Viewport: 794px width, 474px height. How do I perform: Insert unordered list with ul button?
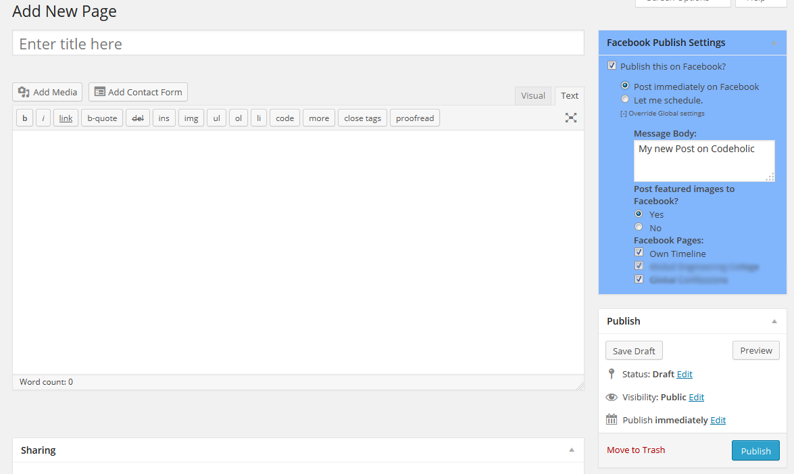pos(217,118)
